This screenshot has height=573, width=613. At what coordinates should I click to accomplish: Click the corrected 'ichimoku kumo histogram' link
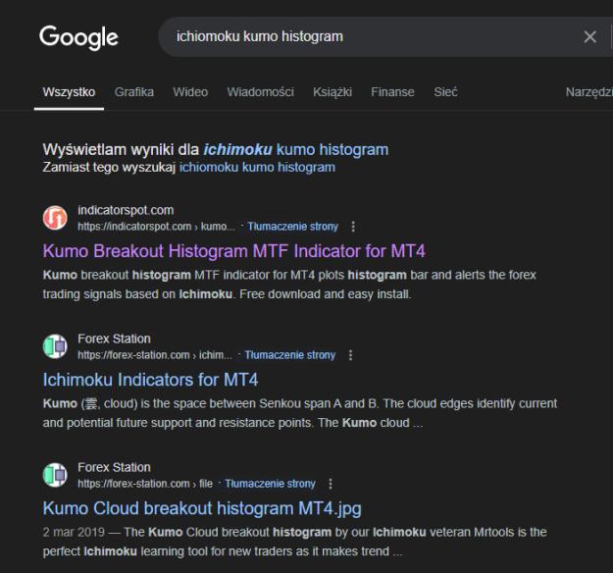pyautogui.click(x=296, y=149)
